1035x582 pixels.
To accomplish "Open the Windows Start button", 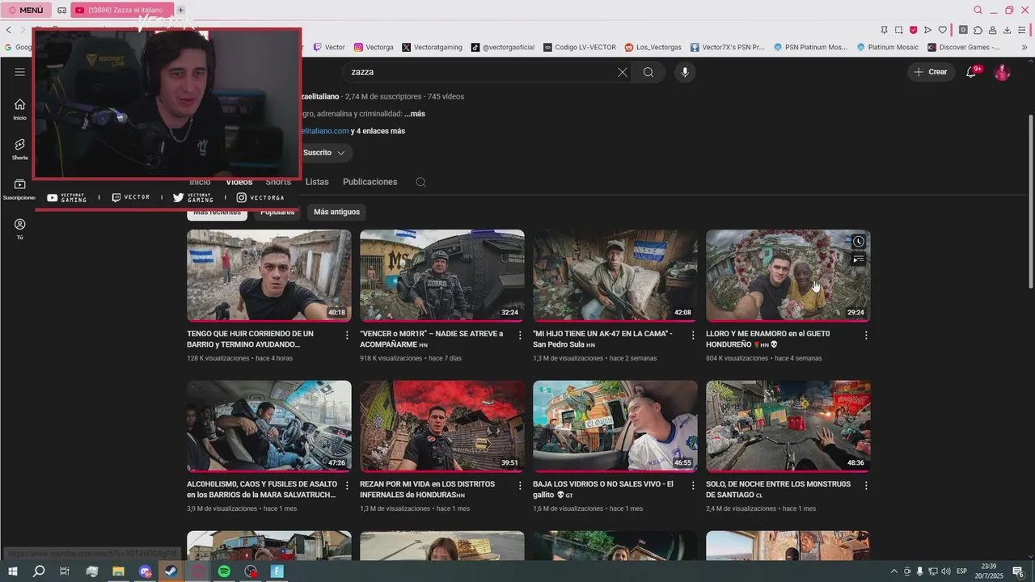I will pos(11,571).
